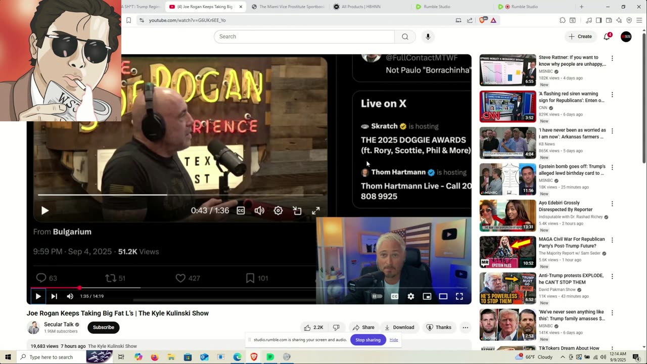
Task: View site information icon
Action: tap(142, 20)
